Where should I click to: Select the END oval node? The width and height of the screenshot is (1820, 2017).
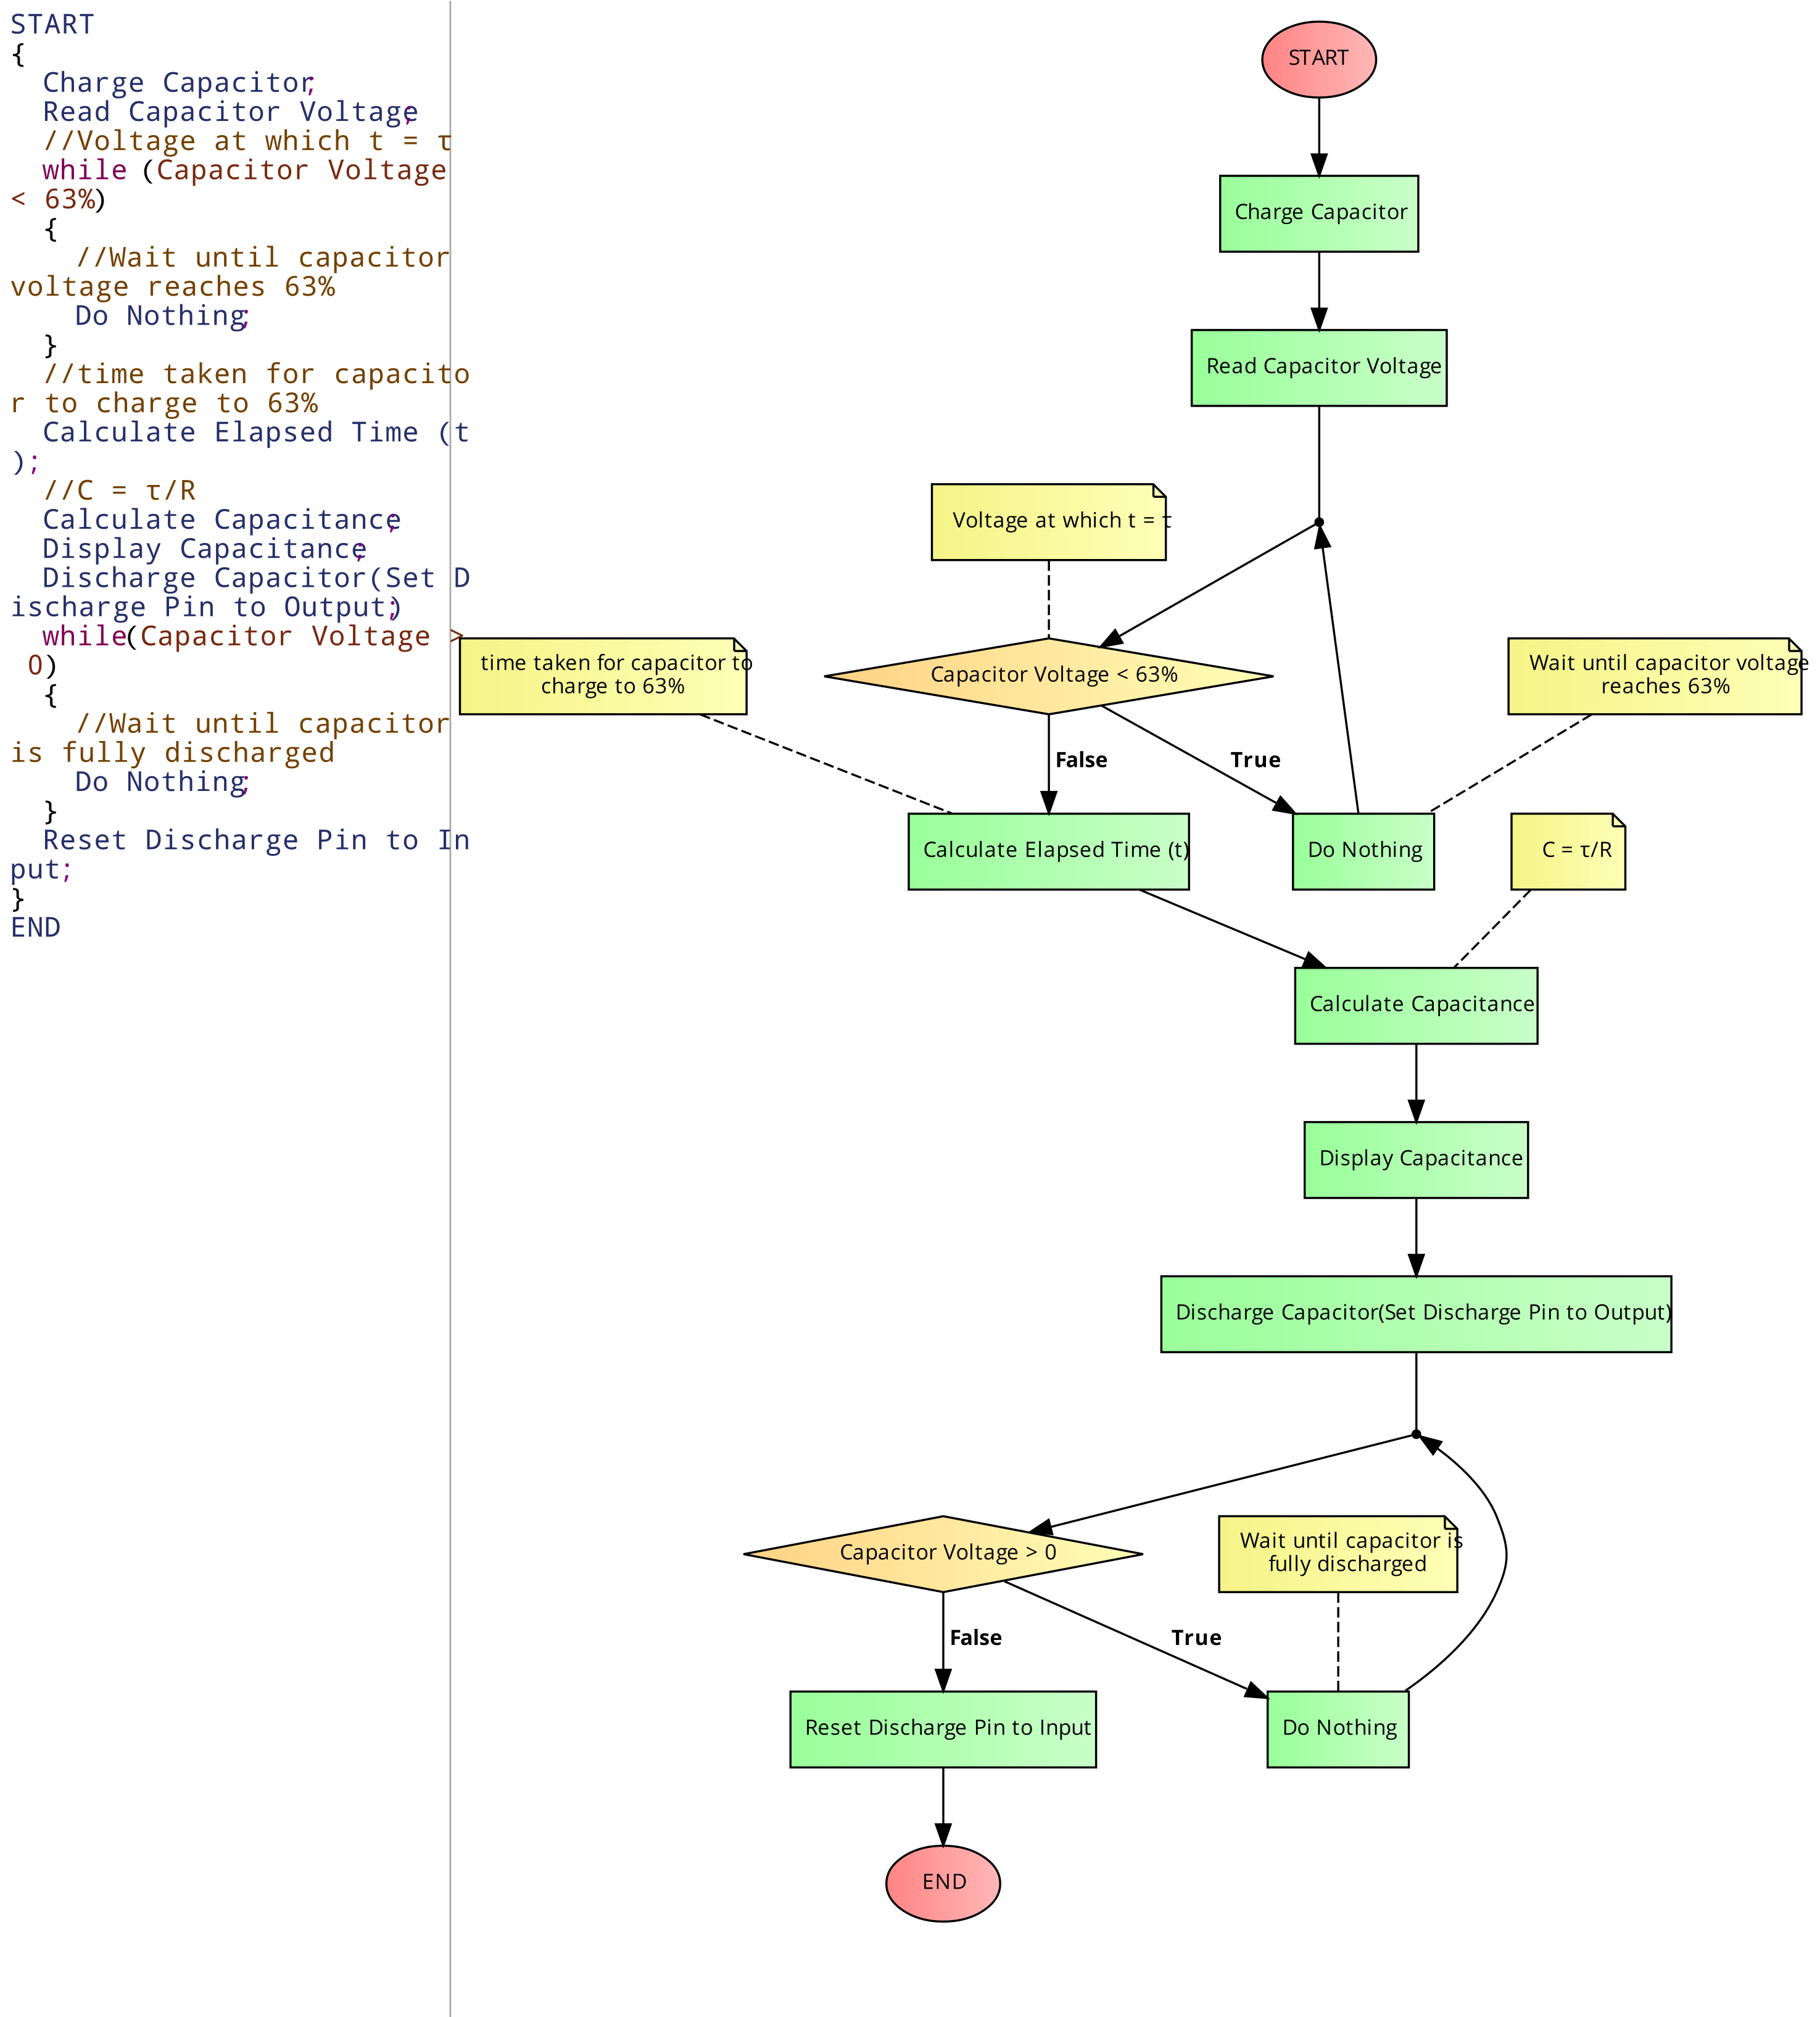point(942,1883)
